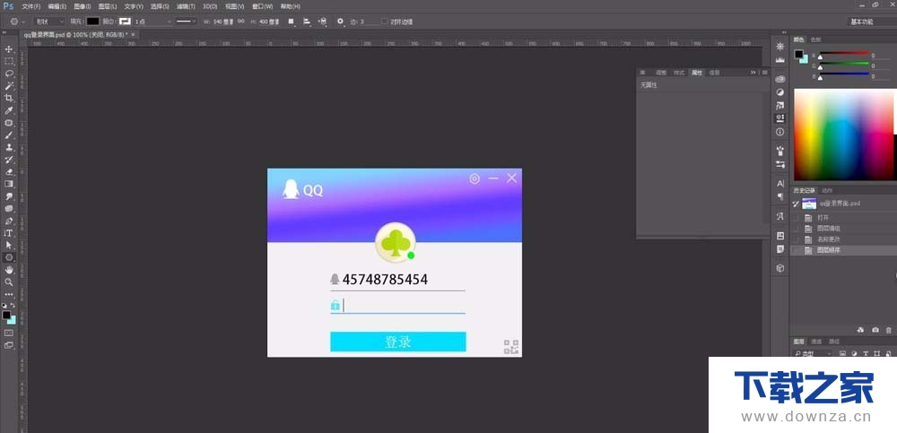Open the polygon settings gear dropdown
Image resolution: width=897 pixels, height=433 pixels.
340,22
